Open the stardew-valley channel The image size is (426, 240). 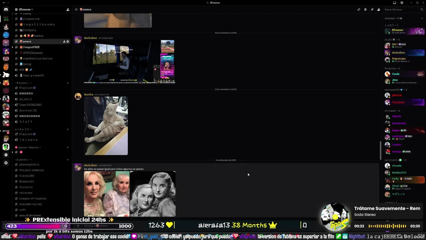tap(42, 204)
